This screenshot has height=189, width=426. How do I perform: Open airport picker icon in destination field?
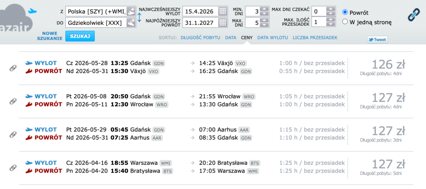tap(131, 22)
